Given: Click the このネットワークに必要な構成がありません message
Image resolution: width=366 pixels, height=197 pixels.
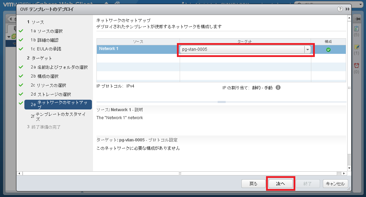Looking at the screenshot, I should (x=138, y=148).
